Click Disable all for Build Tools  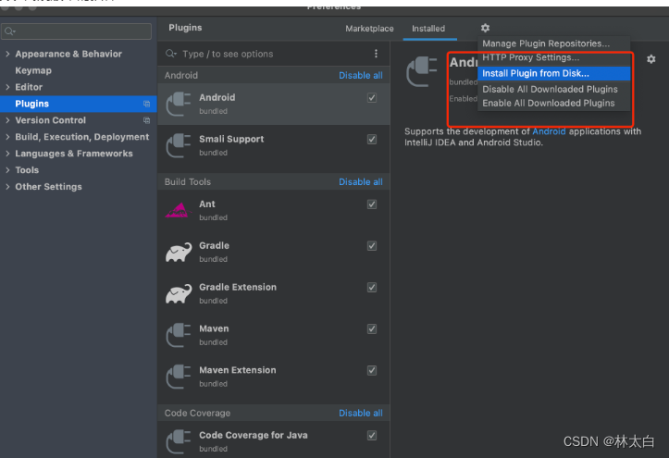coord(360,182)
